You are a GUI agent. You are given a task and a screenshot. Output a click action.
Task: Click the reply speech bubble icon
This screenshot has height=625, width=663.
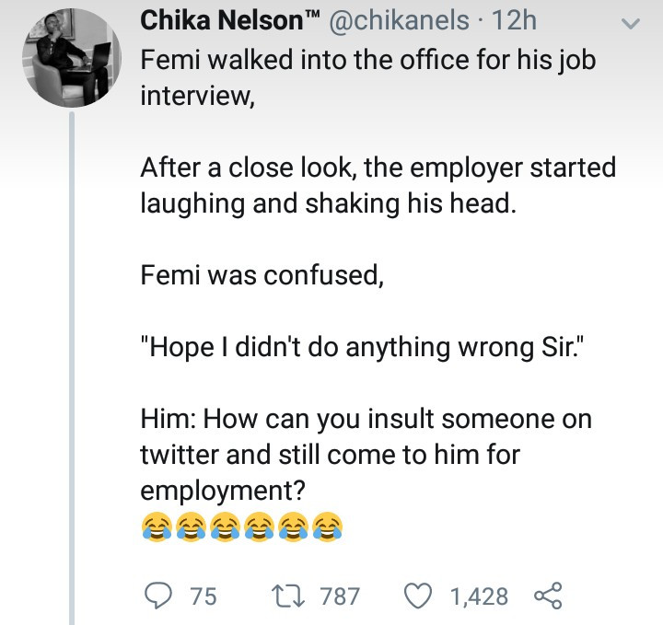coord(159,596)
